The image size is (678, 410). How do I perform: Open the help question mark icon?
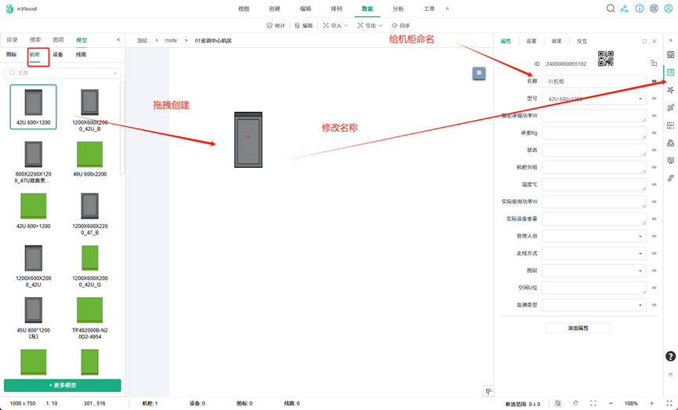click(670, 357)
